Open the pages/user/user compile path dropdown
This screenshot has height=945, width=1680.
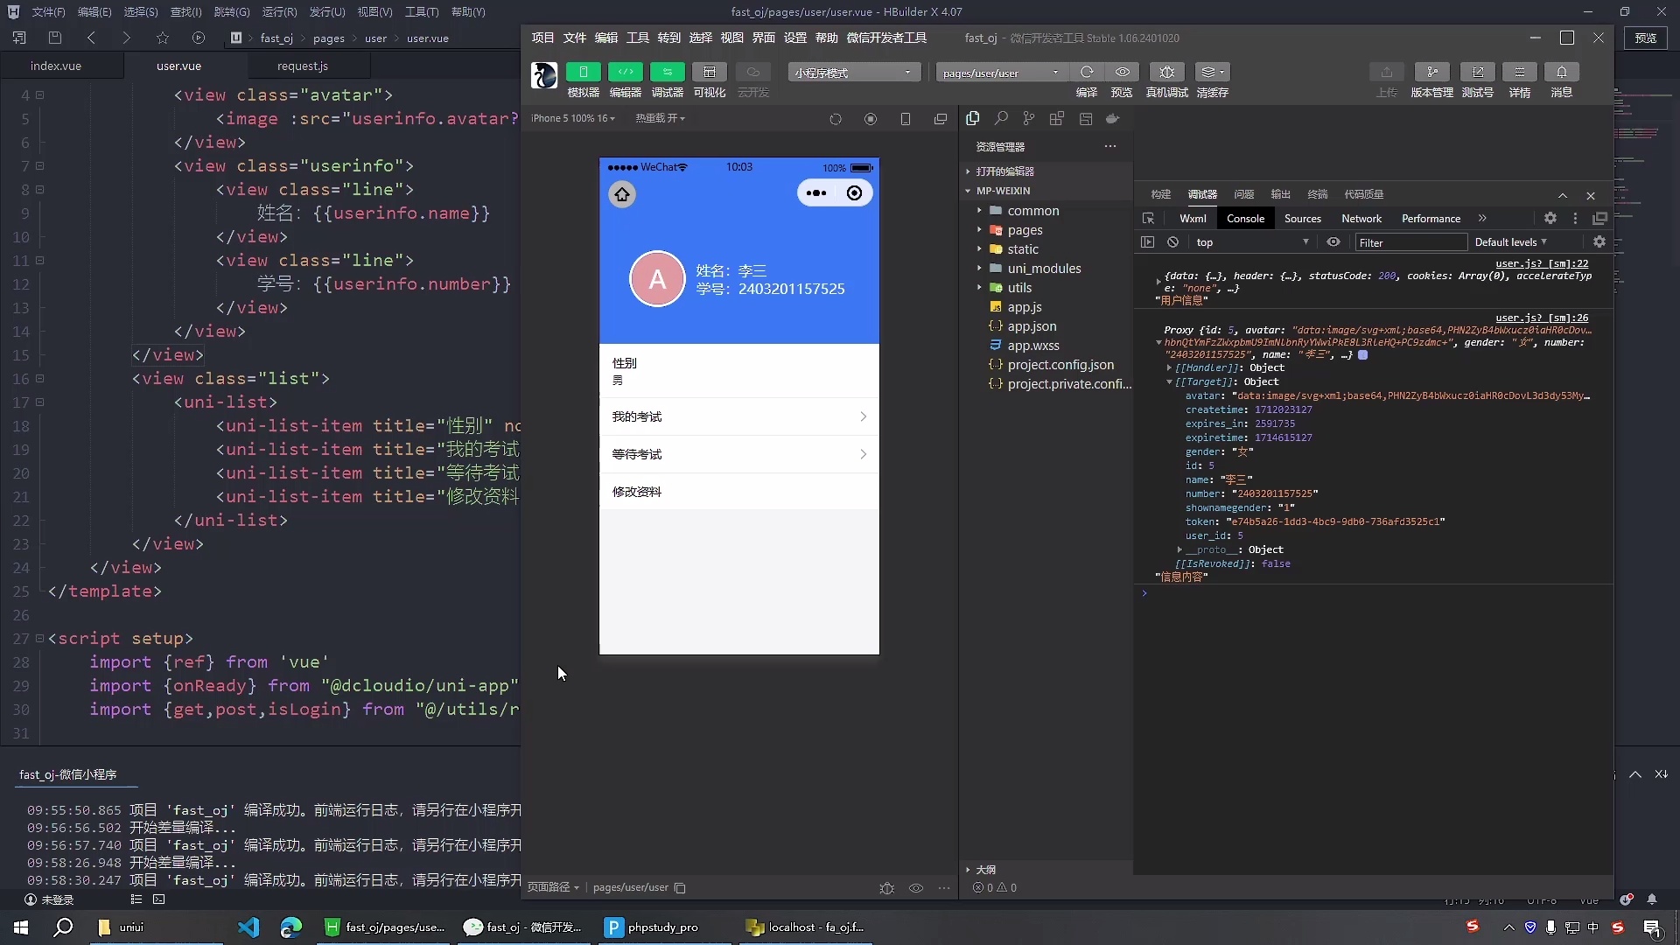point(1001,73)
